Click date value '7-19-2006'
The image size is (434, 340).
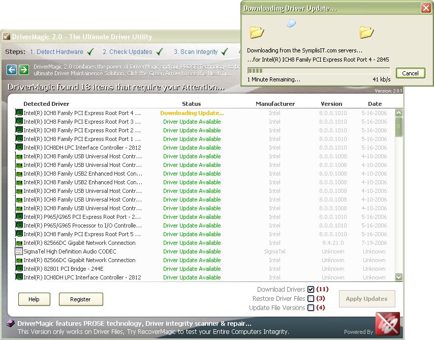point(374,243)
